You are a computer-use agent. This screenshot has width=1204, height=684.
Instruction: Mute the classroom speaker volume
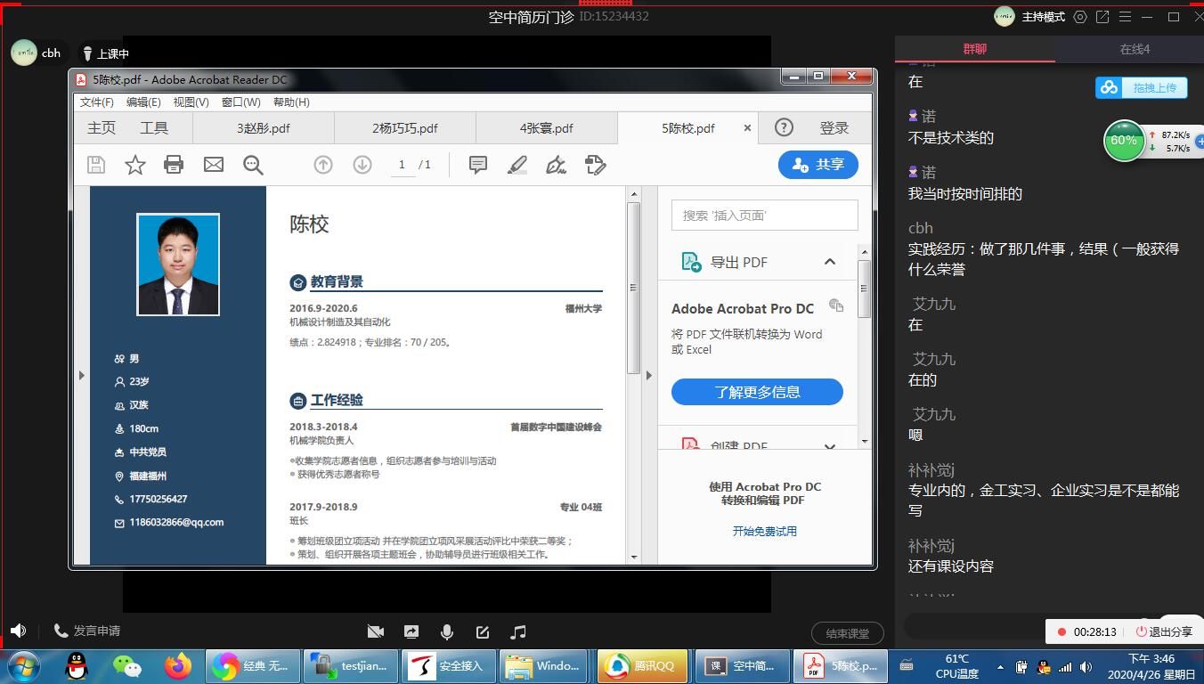[x=18, y=631]
